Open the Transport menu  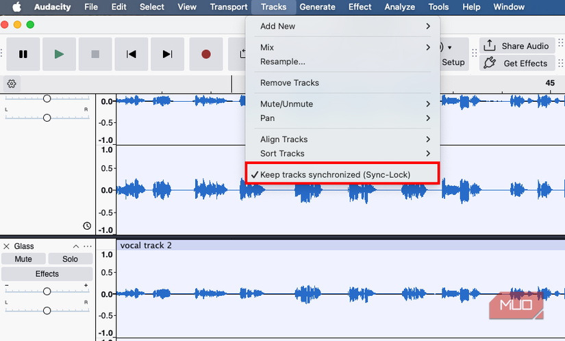pyautogui.click(x=229, y=7)
